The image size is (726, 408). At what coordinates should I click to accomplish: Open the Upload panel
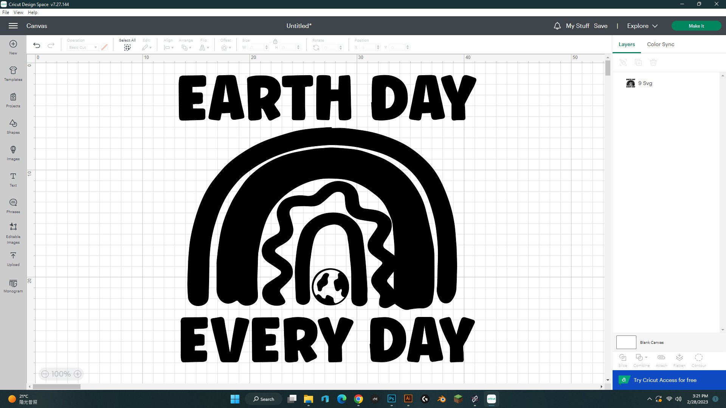[x=13, y=259]
